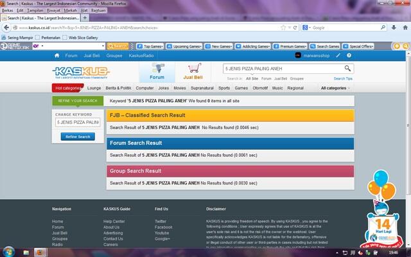Image resolution: width=411 pixels, height=257 pixels.
Task: Select the Groupee search scope option
Action: coord(297,78)
